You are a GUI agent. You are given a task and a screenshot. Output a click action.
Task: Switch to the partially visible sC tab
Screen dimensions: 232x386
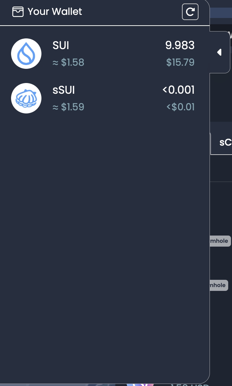coord(224,142)
